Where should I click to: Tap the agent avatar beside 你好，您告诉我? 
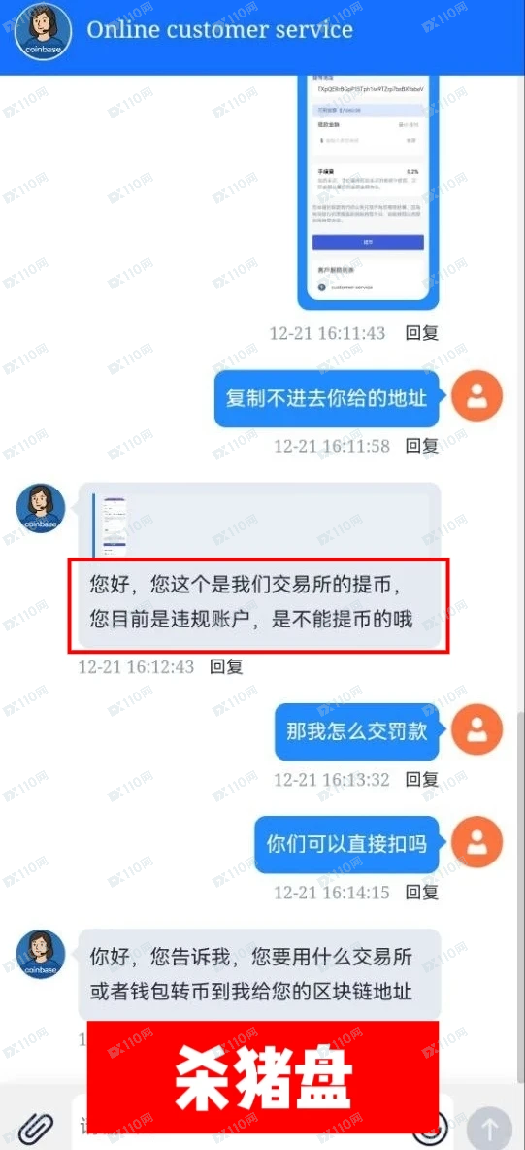point(41,954)
